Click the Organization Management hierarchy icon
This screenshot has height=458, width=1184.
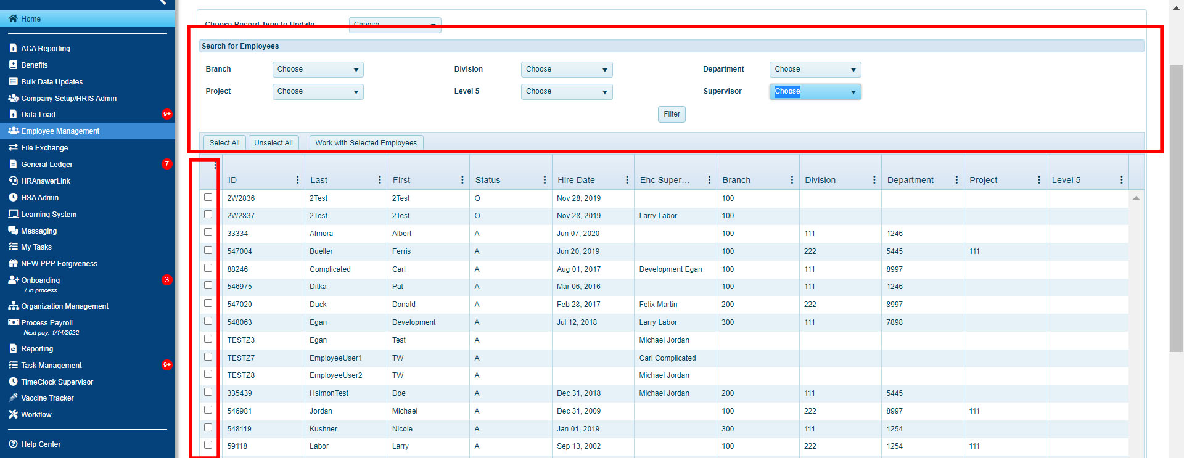(14, 306)
